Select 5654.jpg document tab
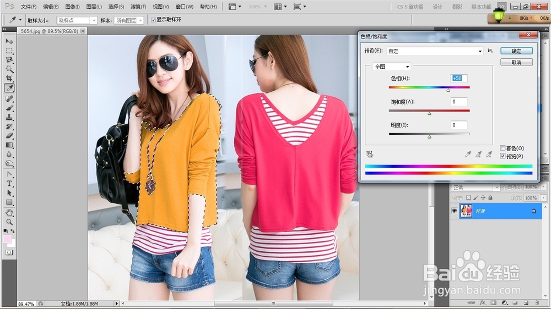 (x=49, y=31)
